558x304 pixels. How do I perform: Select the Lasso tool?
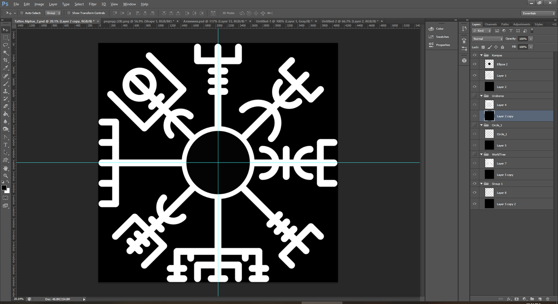click(6, 45)
